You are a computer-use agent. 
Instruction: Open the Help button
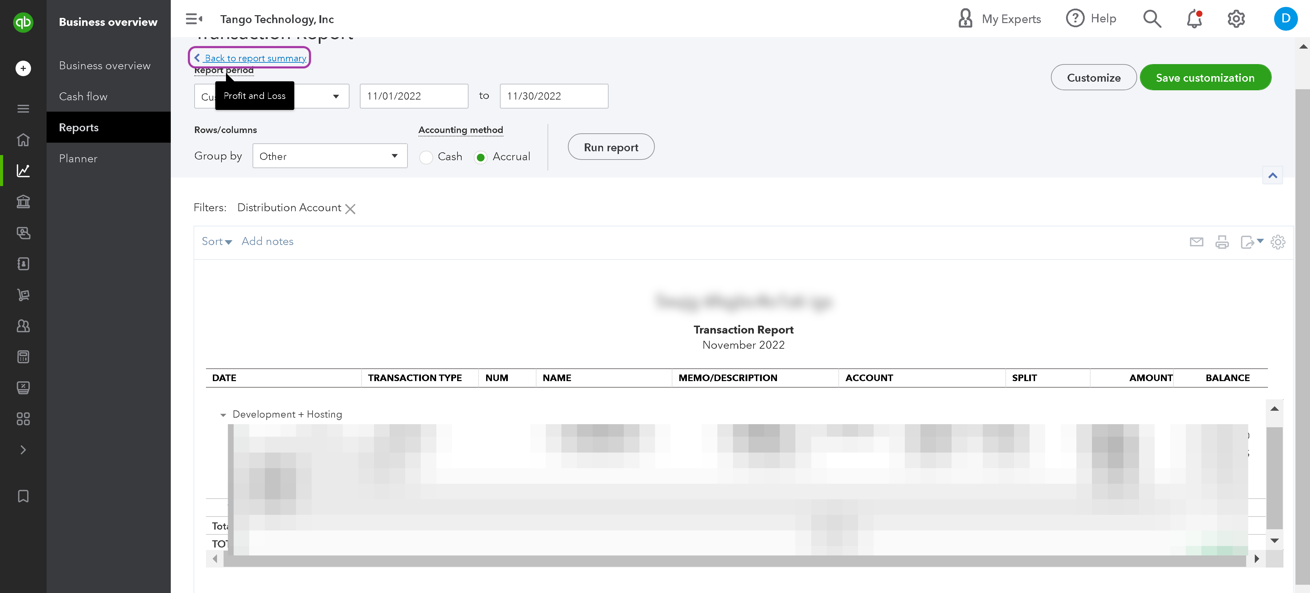[1091, 19]
